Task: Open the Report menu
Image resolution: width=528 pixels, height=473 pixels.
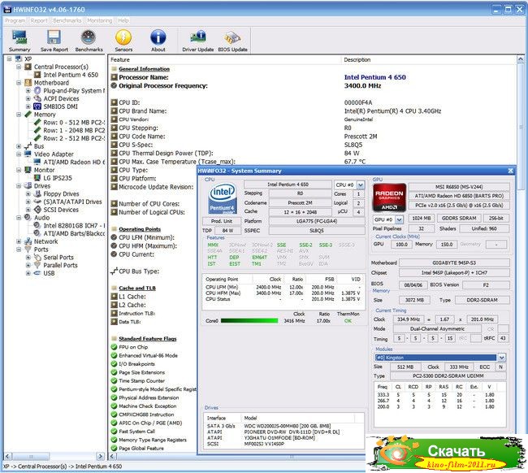Action: [x=39, y=20]
